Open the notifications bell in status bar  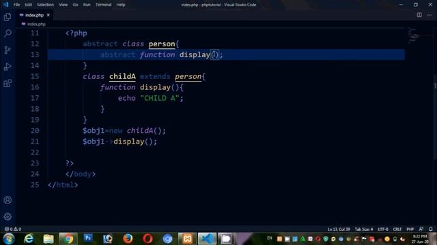(431, 229)
